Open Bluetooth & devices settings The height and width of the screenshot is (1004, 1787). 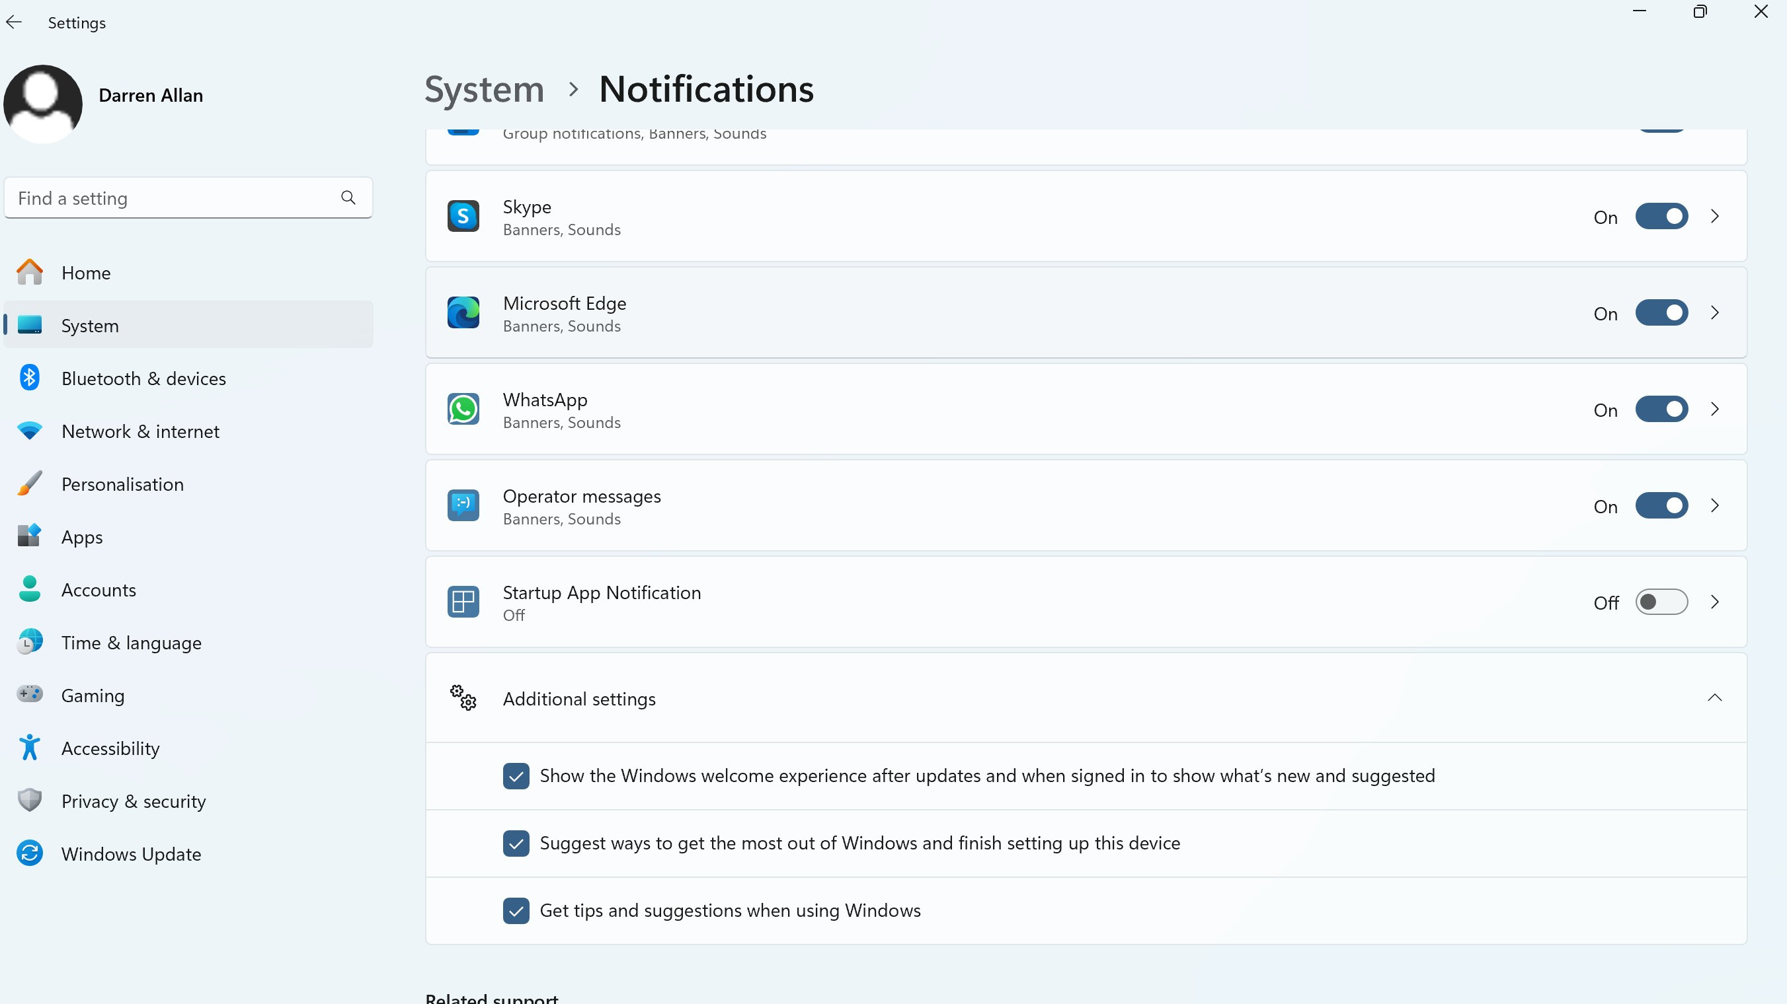(143, 379)
